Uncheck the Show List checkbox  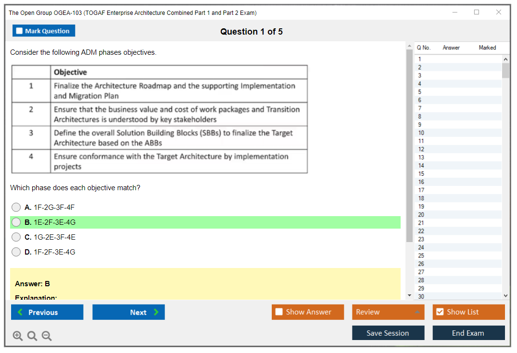[x=440, y=312]
